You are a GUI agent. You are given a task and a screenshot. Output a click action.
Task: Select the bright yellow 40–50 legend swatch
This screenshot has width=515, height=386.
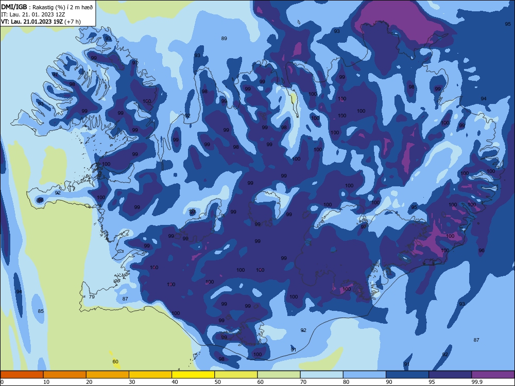[x=193, y=375]
